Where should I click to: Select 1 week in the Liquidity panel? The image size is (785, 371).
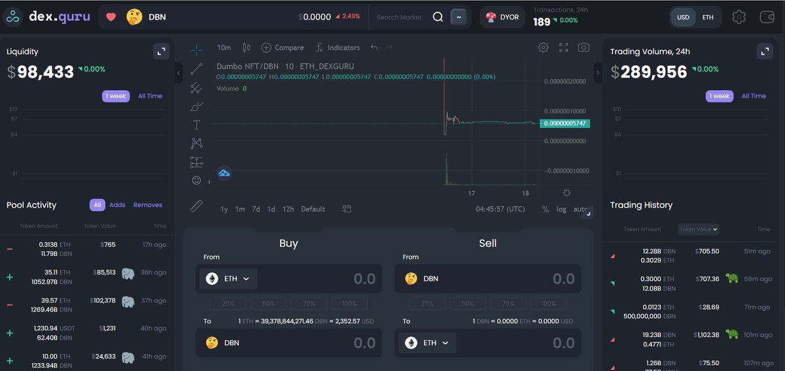pyautogui.click(x=115, y=96)
